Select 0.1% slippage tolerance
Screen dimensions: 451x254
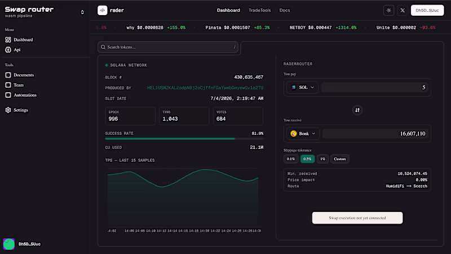pyautogui.click(x=290, y=159)
